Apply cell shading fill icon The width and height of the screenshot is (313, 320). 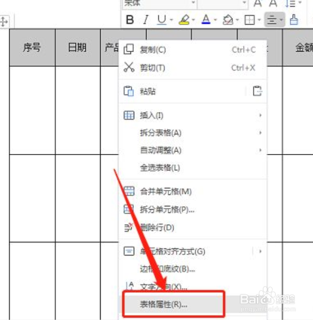[x=228, y=20]
